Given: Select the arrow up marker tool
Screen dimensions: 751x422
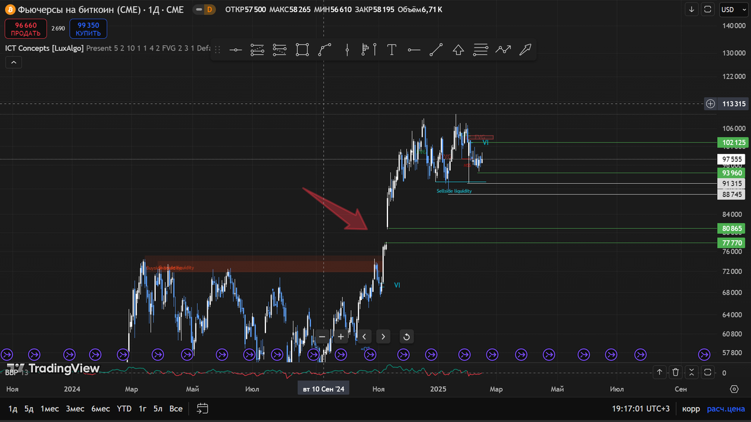Looking at the screenshot, I should [x=458, y=50].
